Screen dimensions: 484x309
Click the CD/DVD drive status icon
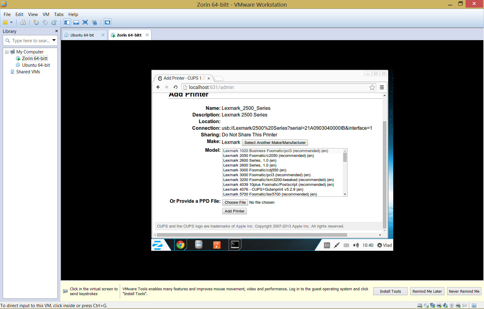(426, 305)
